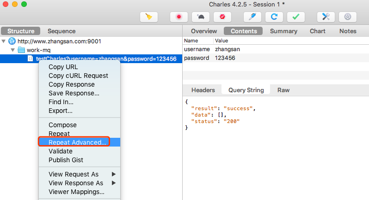Toggle the red Record button
The width and height of the screenshot is (369, 200).
pyautogui.click(x=179, y=17)
